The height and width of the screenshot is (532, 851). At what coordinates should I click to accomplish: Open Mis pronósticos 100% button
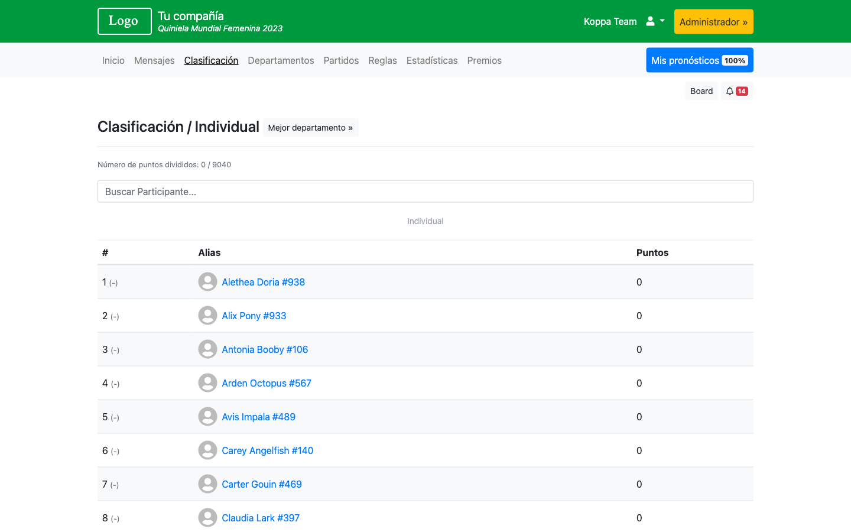point(700,60)
